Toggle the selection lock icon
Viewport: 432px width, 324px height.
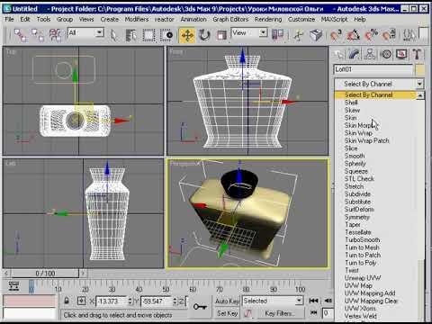pos(67,301)
